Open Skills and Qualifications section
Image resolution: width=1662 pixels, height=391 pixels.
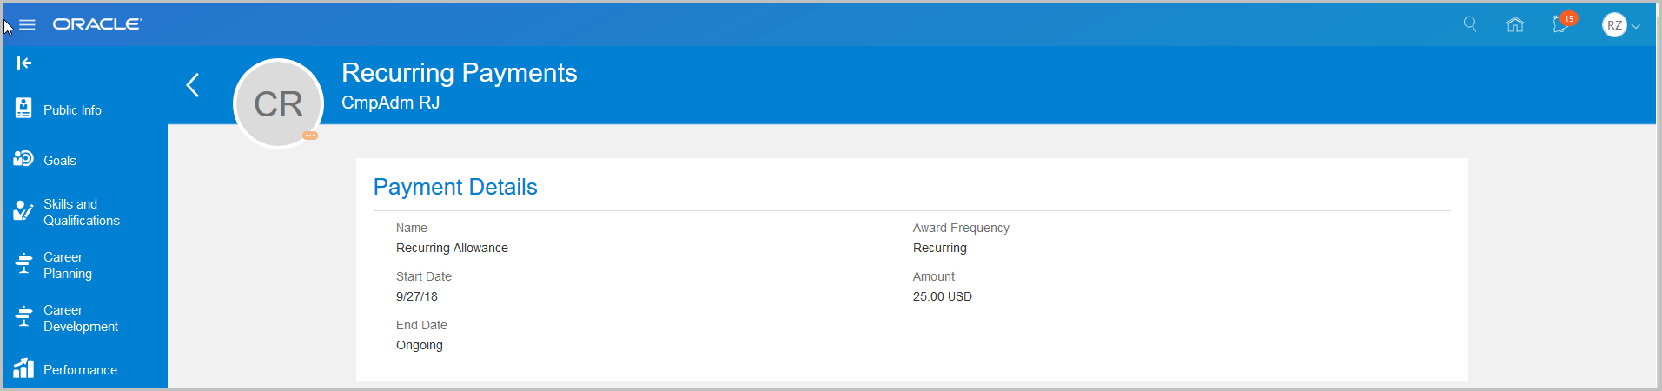82,212
